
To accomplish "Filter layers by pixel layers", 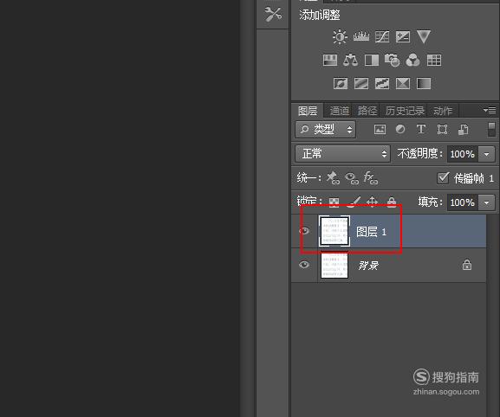I will click(x=380, y=129).
